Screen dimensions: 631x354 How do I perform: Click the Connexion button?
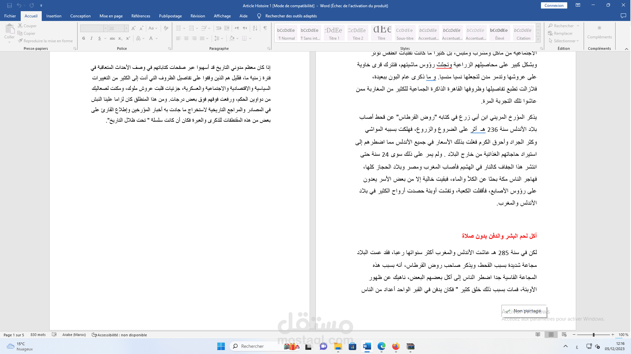(x=554, y=5)
